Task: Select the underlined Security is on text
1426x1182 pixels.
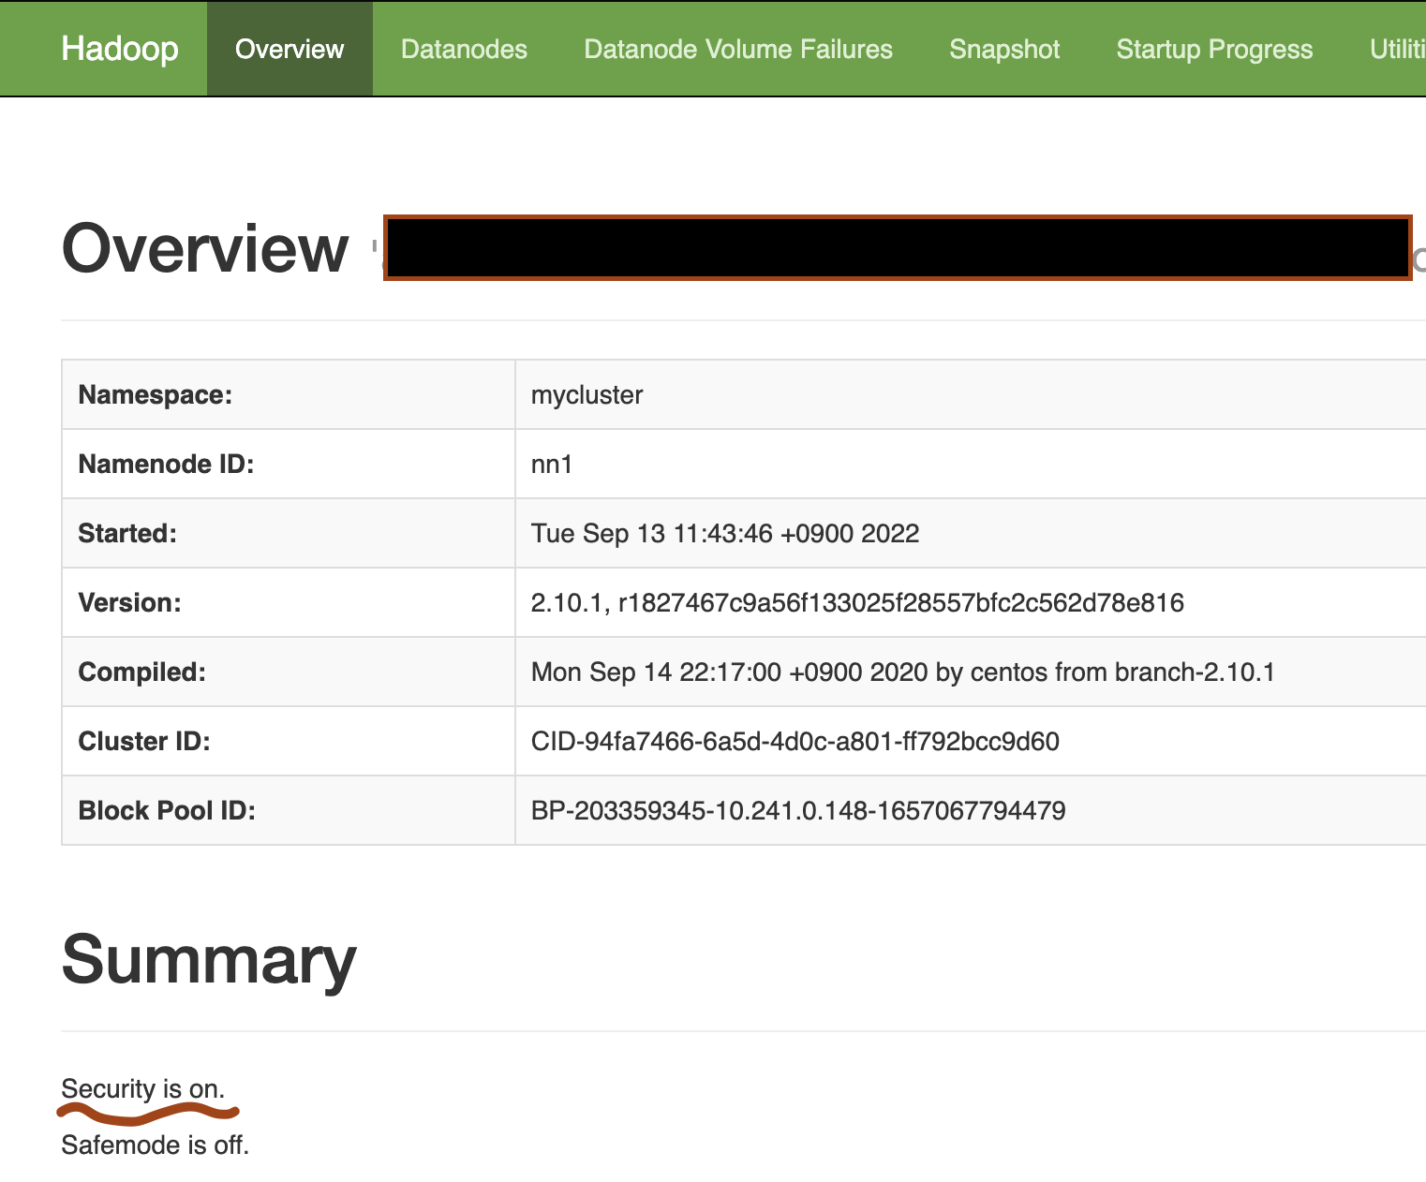Action: [x=141, y=1088]
